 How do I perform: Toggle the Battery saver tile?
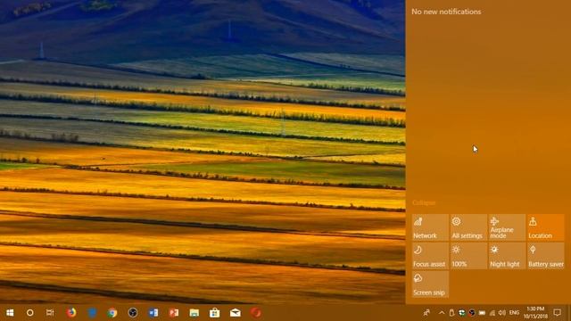pos(545,256)
